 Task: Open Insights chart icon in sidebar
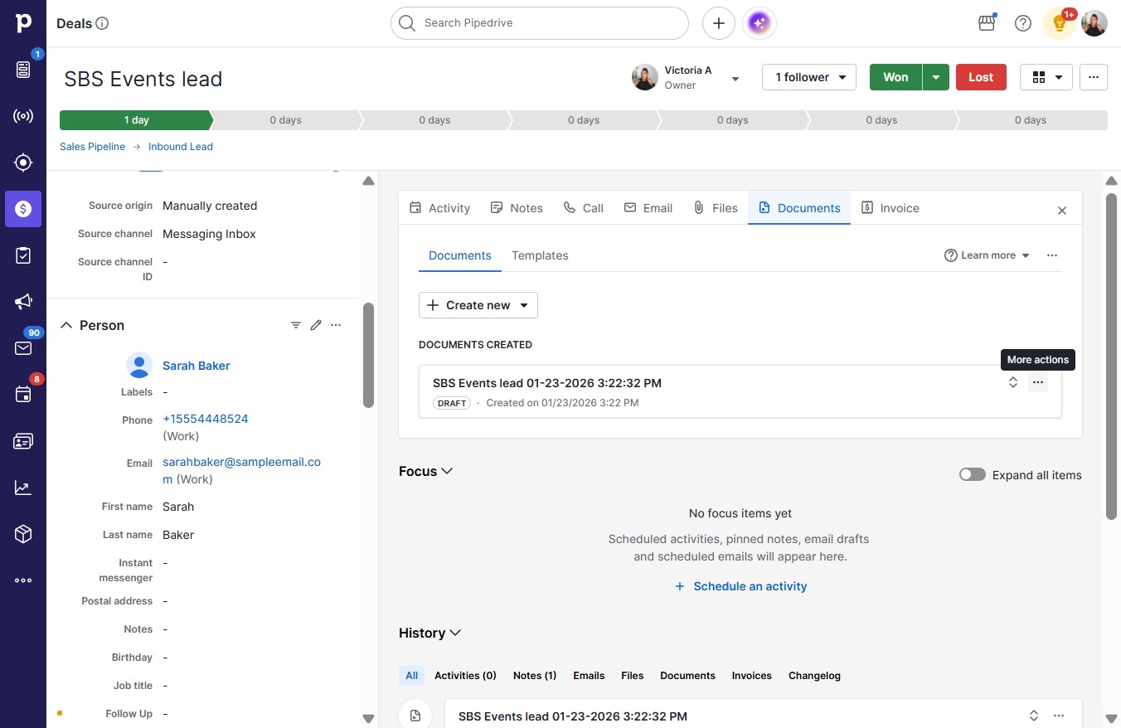pyautogui.click(x=23, y=488)
